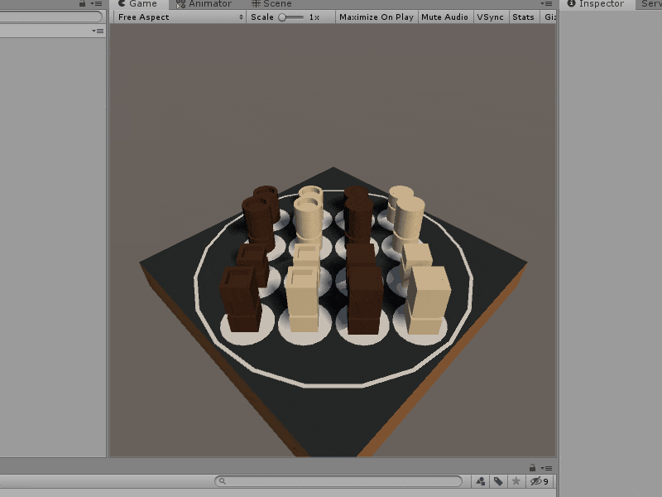Open the bottom panel options menu icon

click(x=547, y=467)
